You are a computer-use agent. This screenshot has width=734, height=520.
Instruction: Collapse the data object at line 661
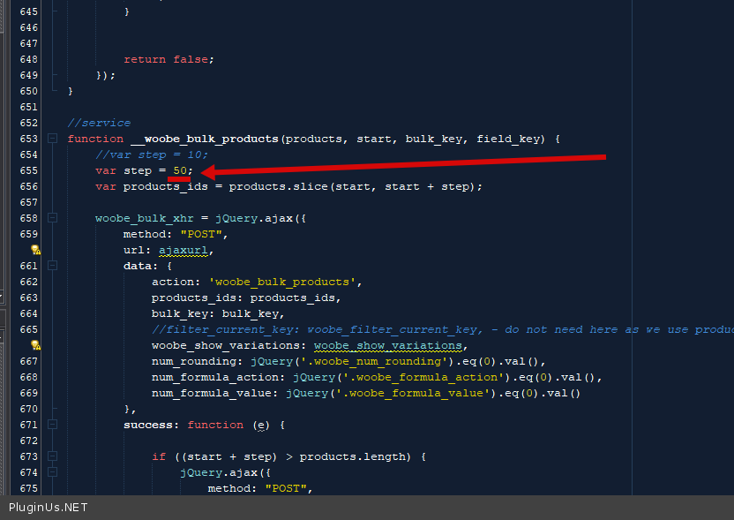click(53, 266)
